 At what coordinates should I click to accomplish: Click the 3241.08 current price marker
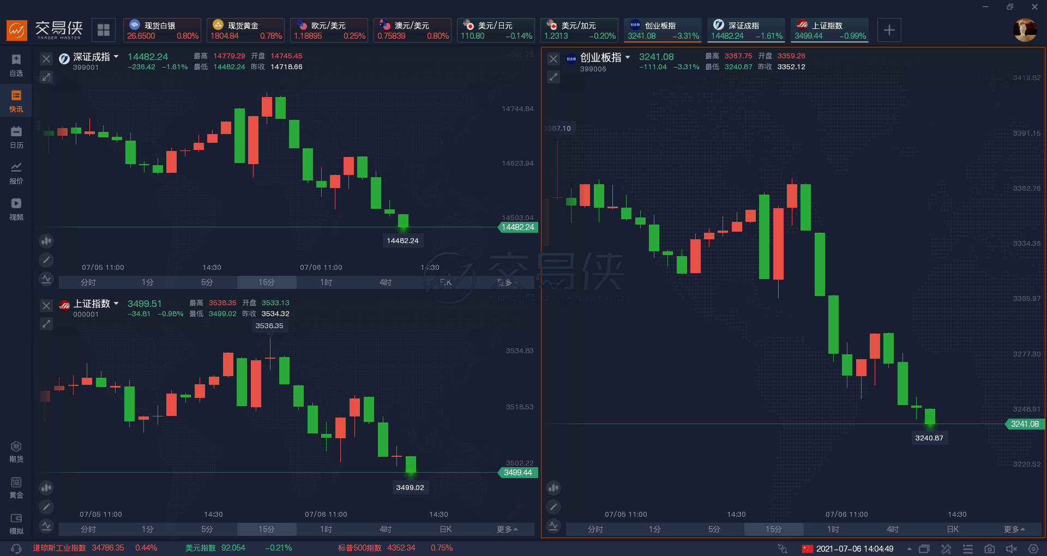1025,424
